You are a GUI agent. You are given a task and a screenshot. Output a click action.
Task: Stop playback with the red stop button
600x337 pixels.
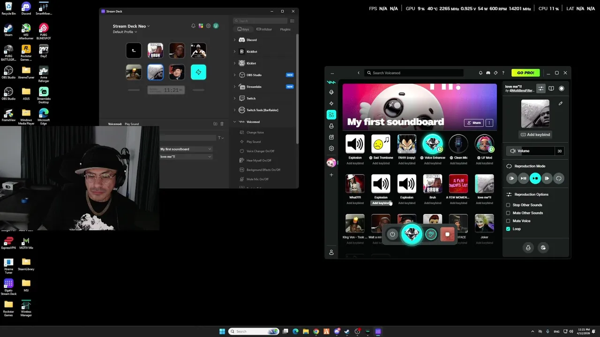tap(447, 234)
